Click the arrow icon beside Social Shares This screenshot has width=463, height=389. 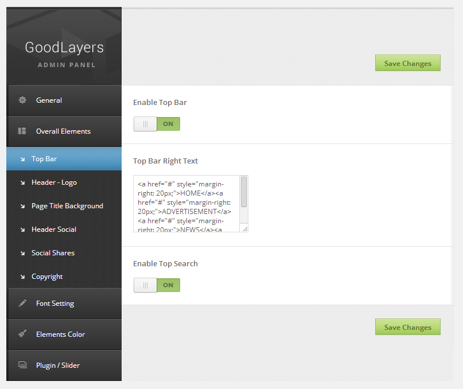click(23, 253)
